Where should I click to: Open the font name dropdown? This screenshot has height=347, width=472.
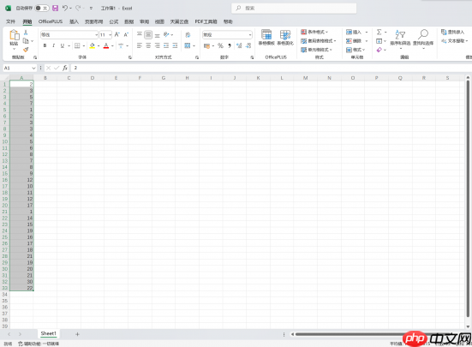[x=96, y=35]
